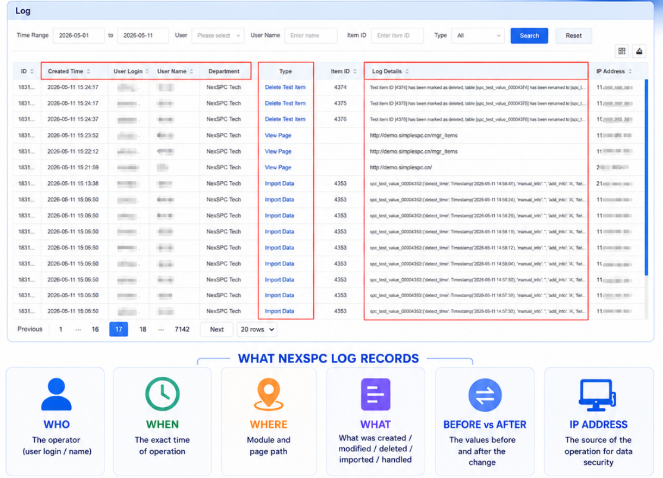
Task: Jump to last page 7142
Action: pos(182,329)
